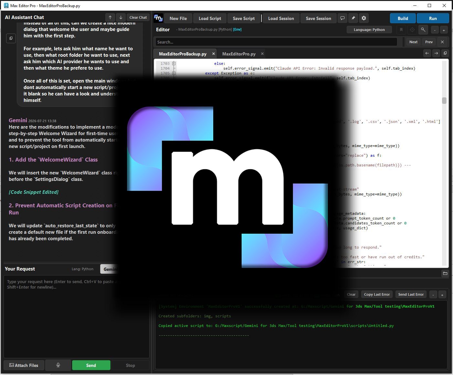Viewport: 453px width, 375px height.
Task: Open the Language: Python selector
Action: [369, 30]
